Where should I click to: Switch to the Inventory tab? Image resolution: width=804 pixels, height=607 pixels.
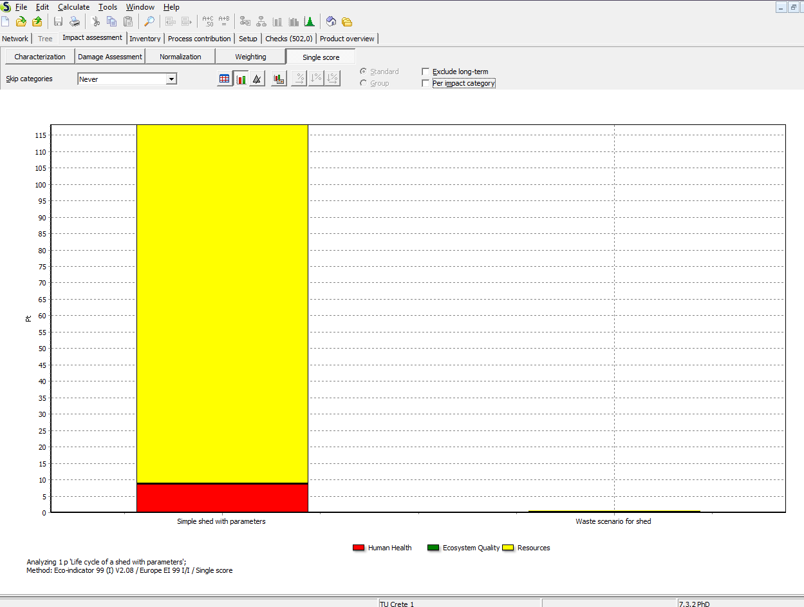pyautogui.click(x=145, y=39)
